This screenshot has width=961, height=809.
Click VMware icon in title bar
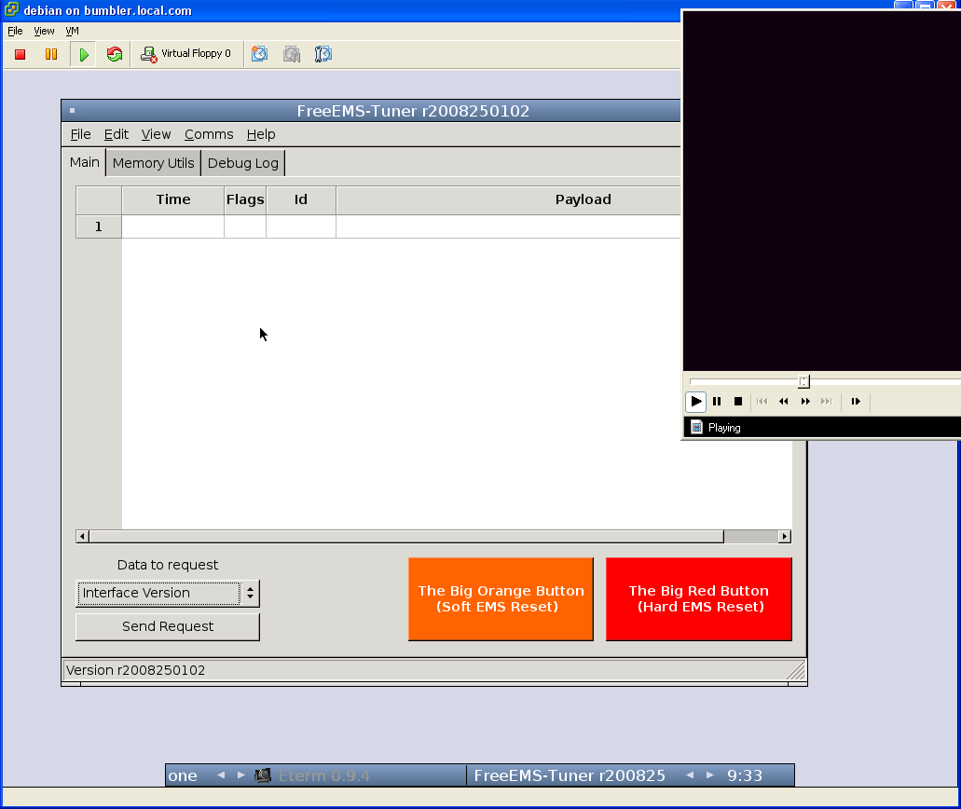tap(11, 10)
